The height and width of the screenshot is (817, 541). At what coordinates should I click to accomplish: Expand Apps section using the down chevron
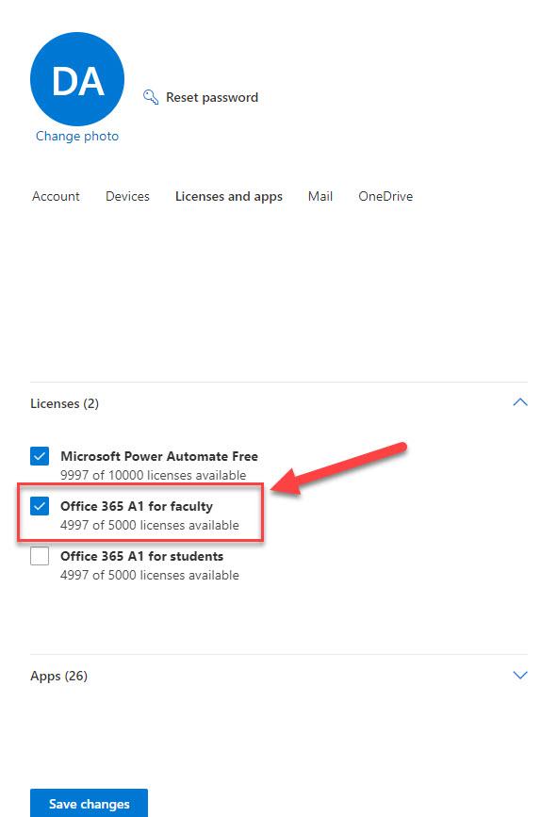click(x=520, y=676)
